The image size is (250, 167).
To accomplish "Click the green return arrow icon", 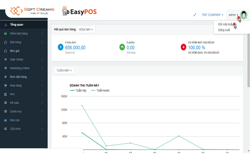I will click(122, 47).
